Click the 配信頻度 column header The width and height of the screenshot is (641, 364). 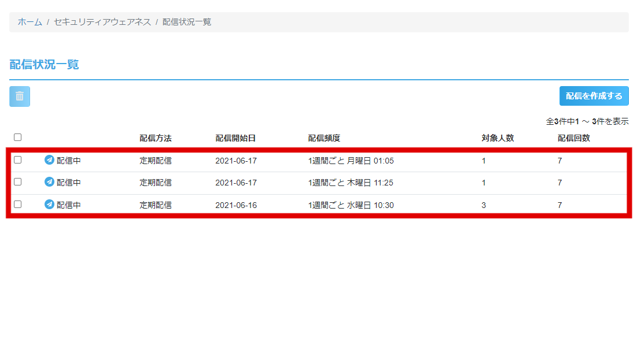(324, 138)
